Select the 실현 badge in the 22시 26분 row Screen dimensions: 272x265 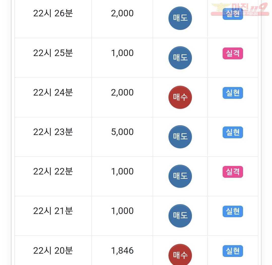(x=233, y=14)
